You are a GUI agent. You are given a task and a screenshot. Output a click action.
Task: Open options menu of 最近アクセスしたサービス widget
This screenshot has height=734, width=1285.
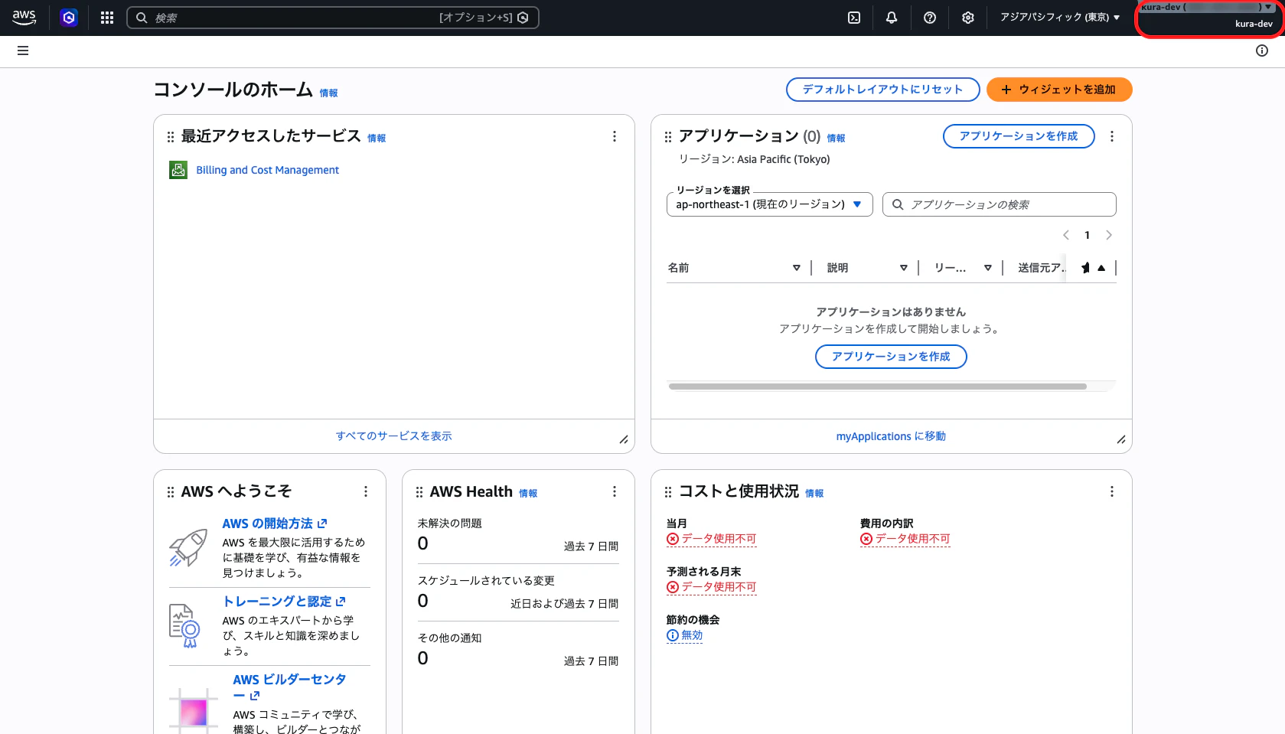point(615,136)
